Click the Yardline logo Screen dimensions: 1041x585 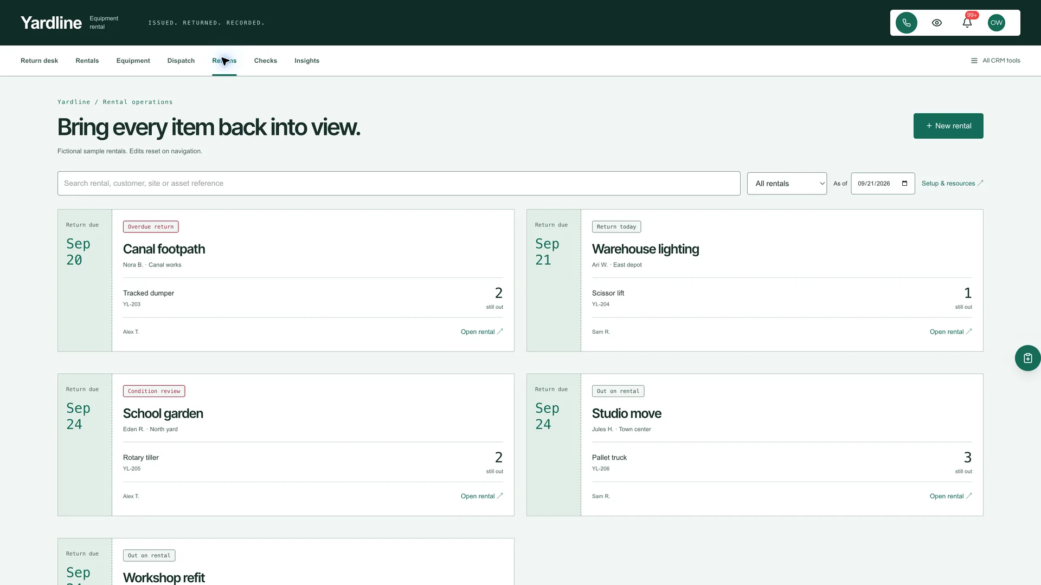click(51, 23)
